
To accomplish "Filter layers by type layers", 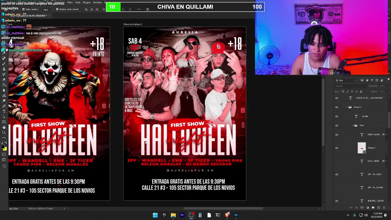I will (372, 80).
